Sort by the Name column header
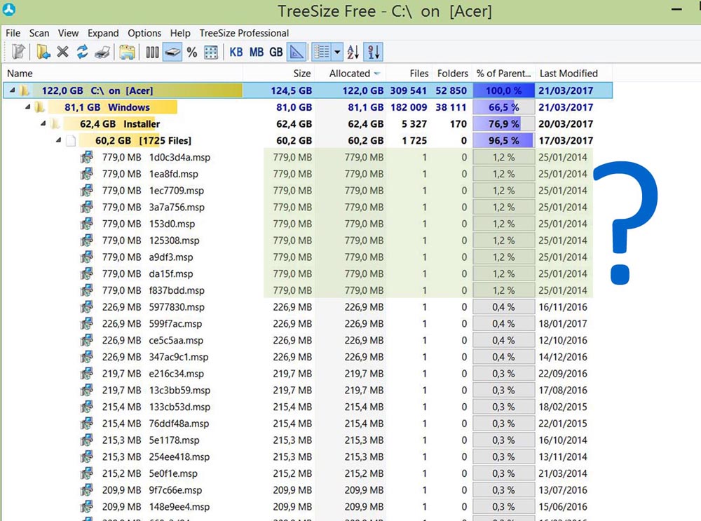Image resolution: width=701 pixels, height=521 pixels. (123, 74)
